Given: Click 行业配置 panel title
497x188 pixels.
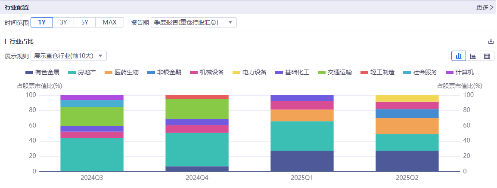Looking at the screenshot, I should (17, 7).
